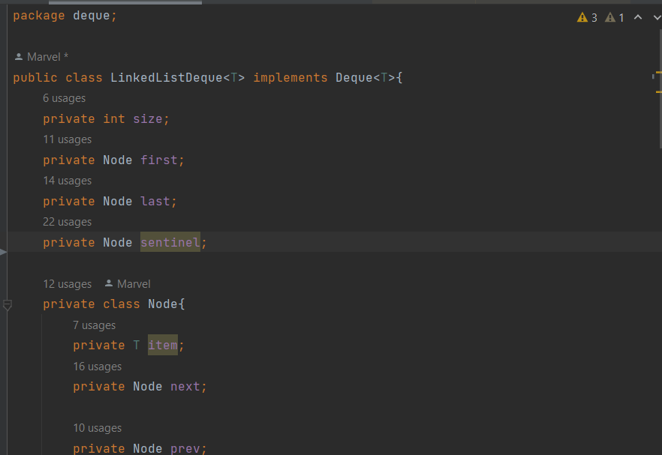The height and width of the screenshot is (455, 662).
Task: Collapse the Node class with the fold marker
Action: 8,304
